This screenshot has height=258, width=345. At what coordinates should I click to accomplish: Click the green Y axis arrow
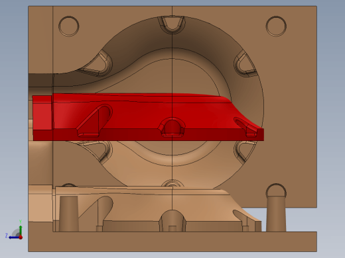tap(21, 230)
